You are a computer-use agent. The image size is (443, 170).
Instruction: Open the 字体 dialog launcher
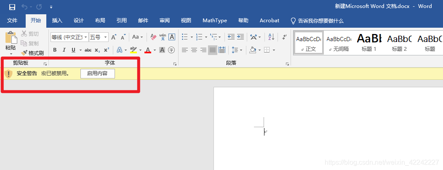(175, 64)
